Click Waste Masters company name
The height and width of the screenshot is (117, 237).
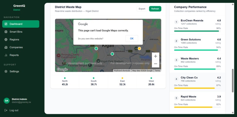click(190, 59)
